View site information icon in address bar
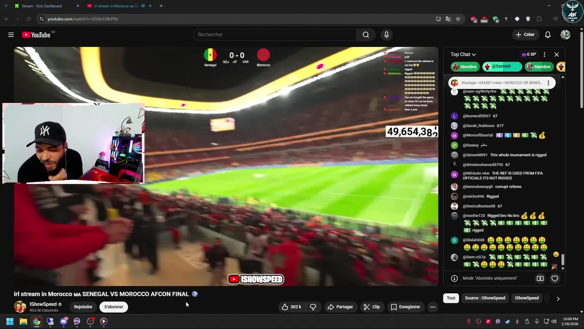Image resolution: width=584 pixels, height=329 pixels. click(x=42, y=19)
